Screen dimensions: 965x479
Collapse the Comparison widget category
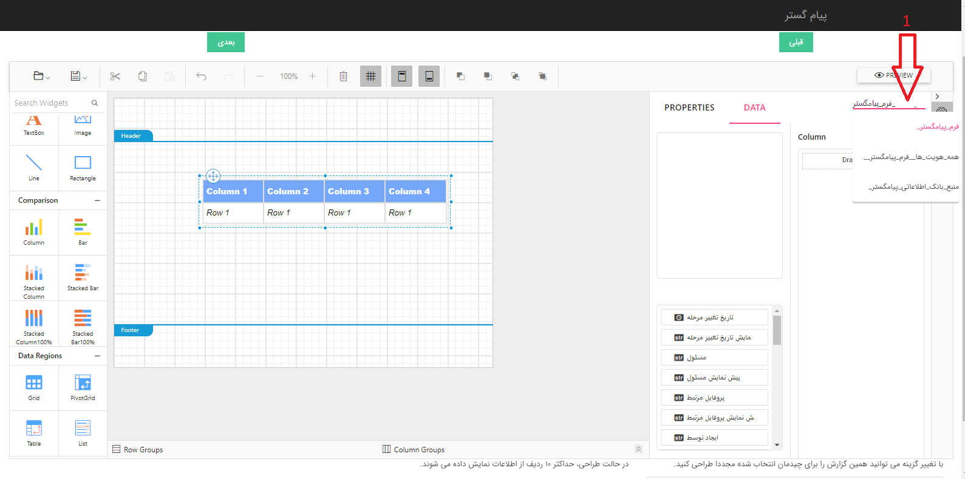click(97, 200)
